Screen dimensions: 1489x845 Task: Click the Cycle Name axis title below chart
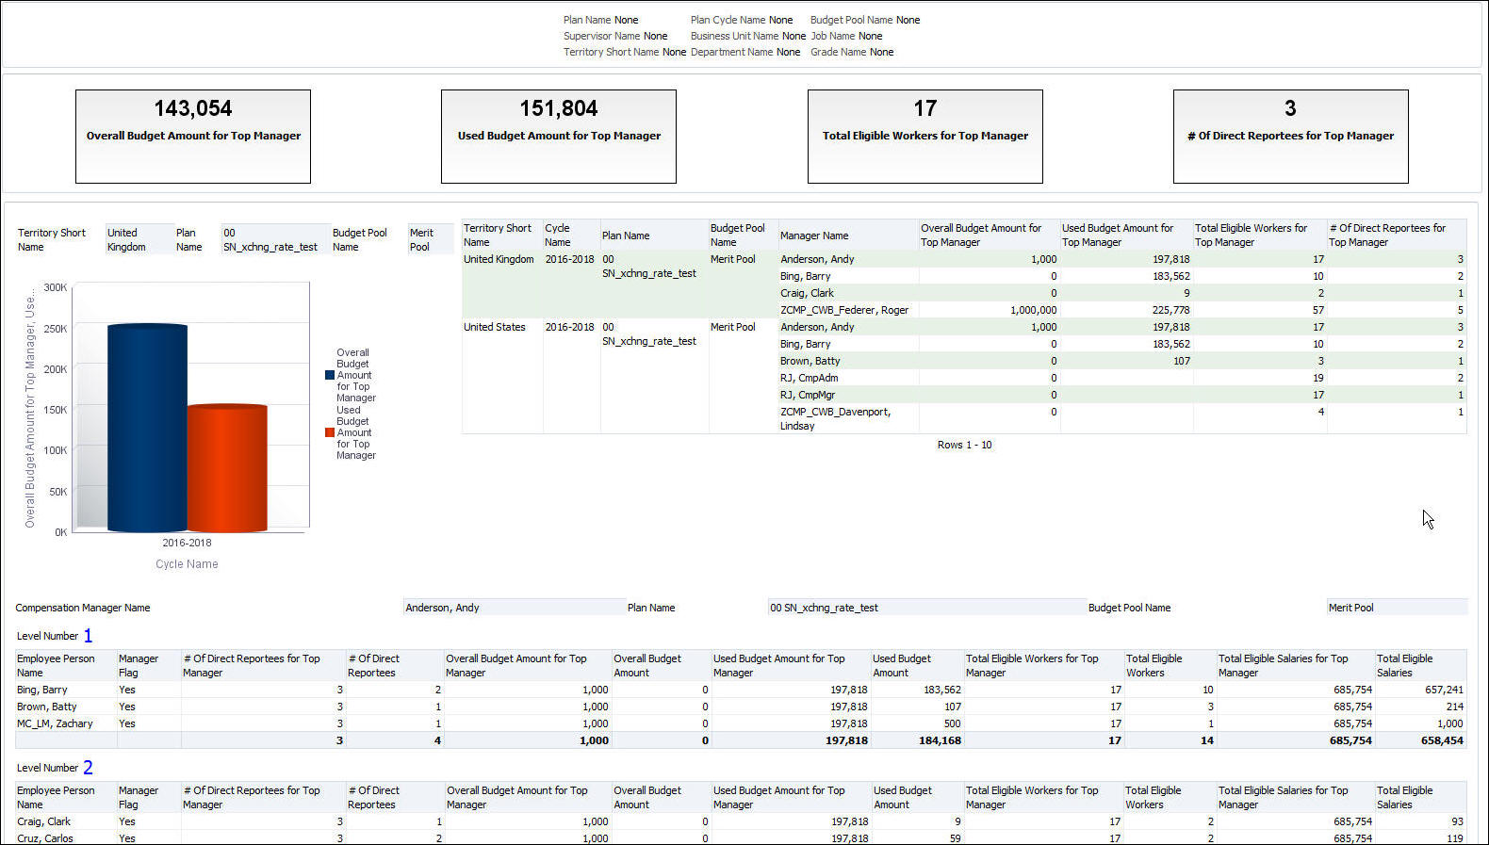[187, 564]
